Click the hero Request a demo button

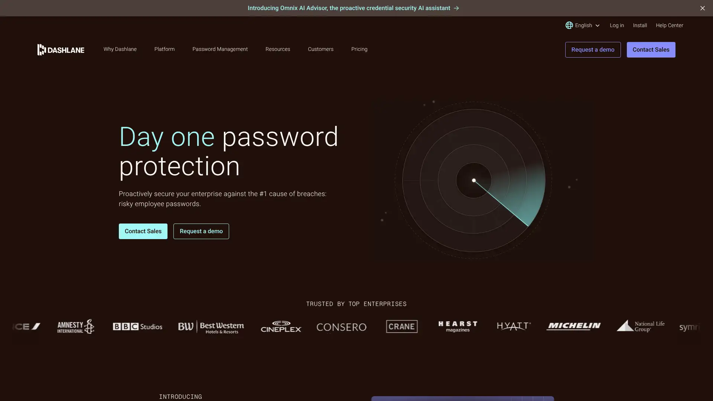coord(201,231)
